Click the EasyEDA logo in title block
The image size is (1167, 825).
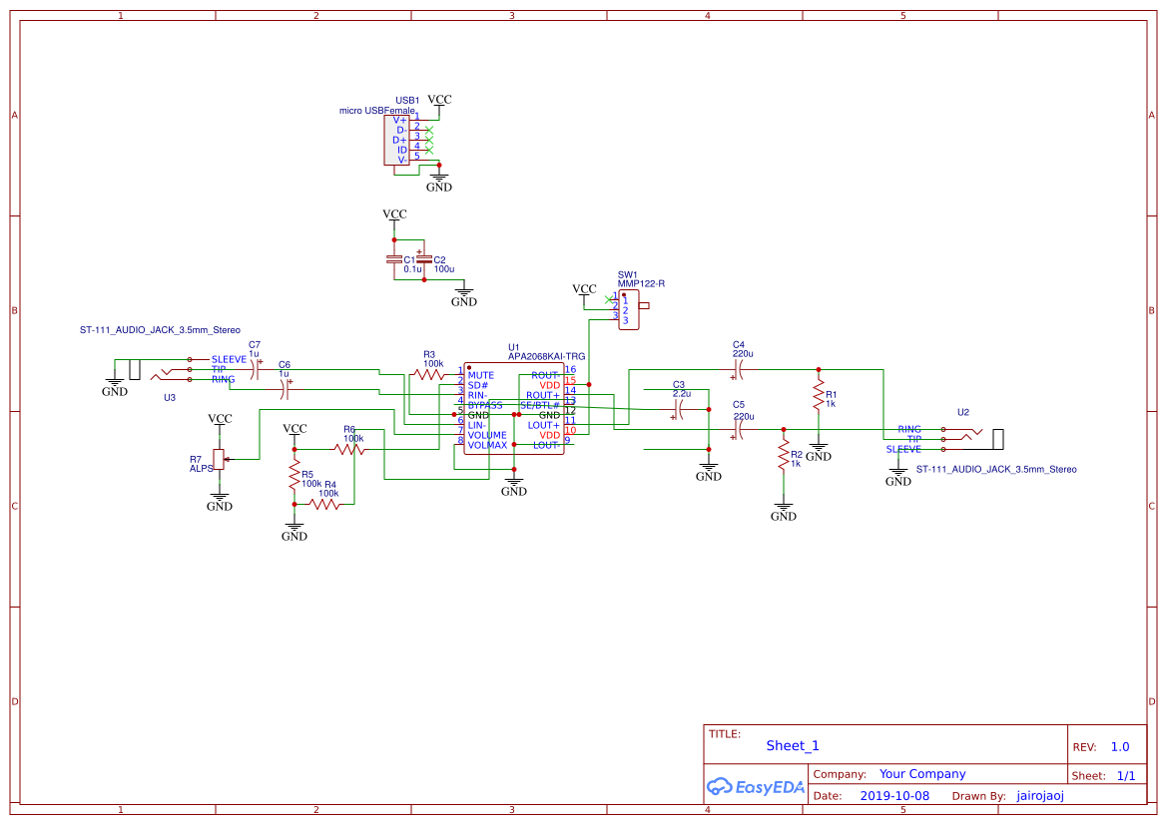[x=755, y=786]
